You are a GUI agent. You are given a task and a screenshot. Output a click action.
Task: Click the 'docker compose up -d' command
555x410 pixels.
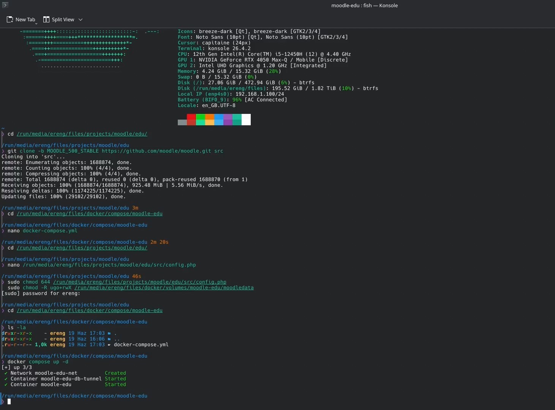38,362
